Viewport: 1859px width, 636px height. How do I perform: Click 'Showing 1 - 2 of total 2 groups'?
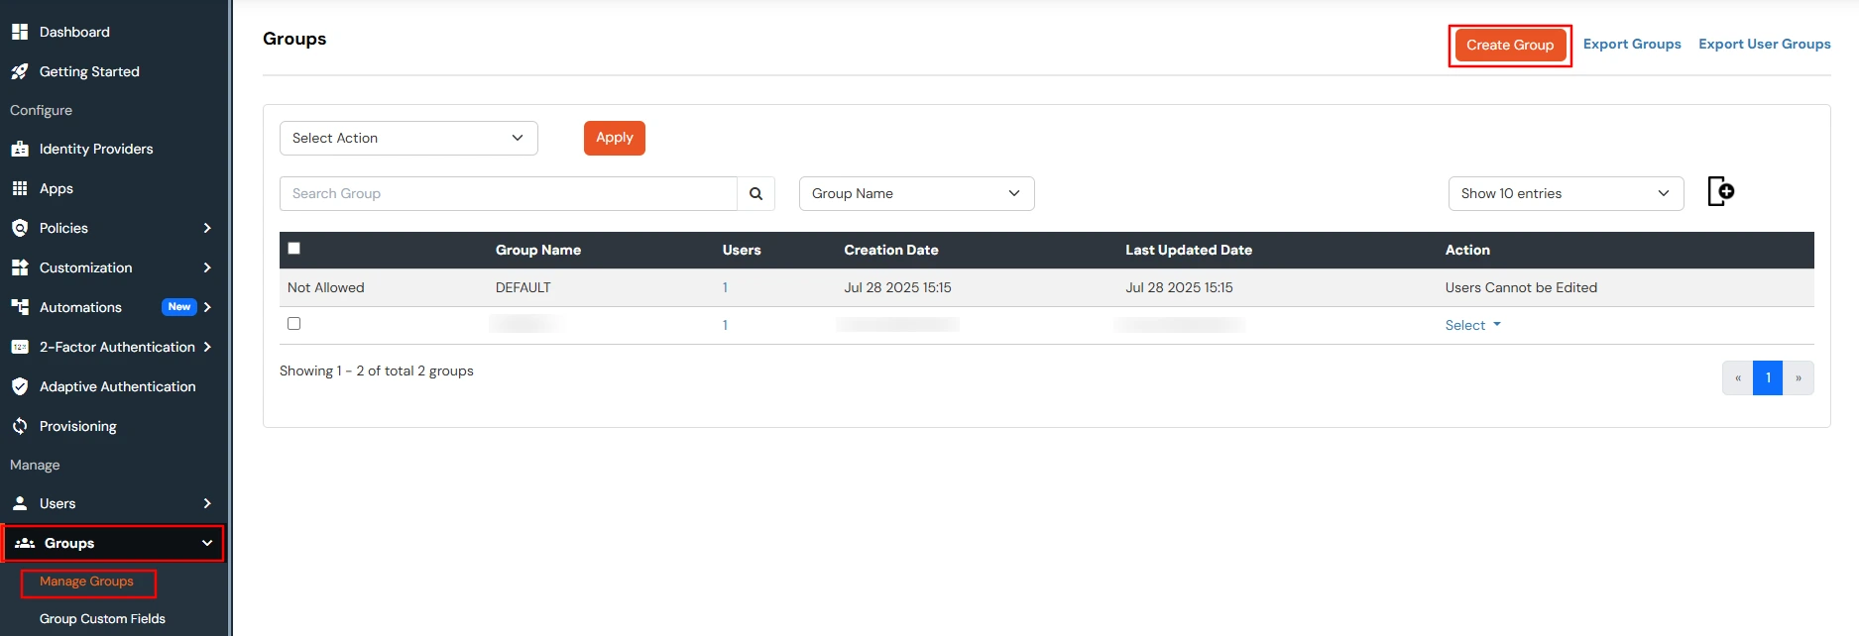pos(377,371)
